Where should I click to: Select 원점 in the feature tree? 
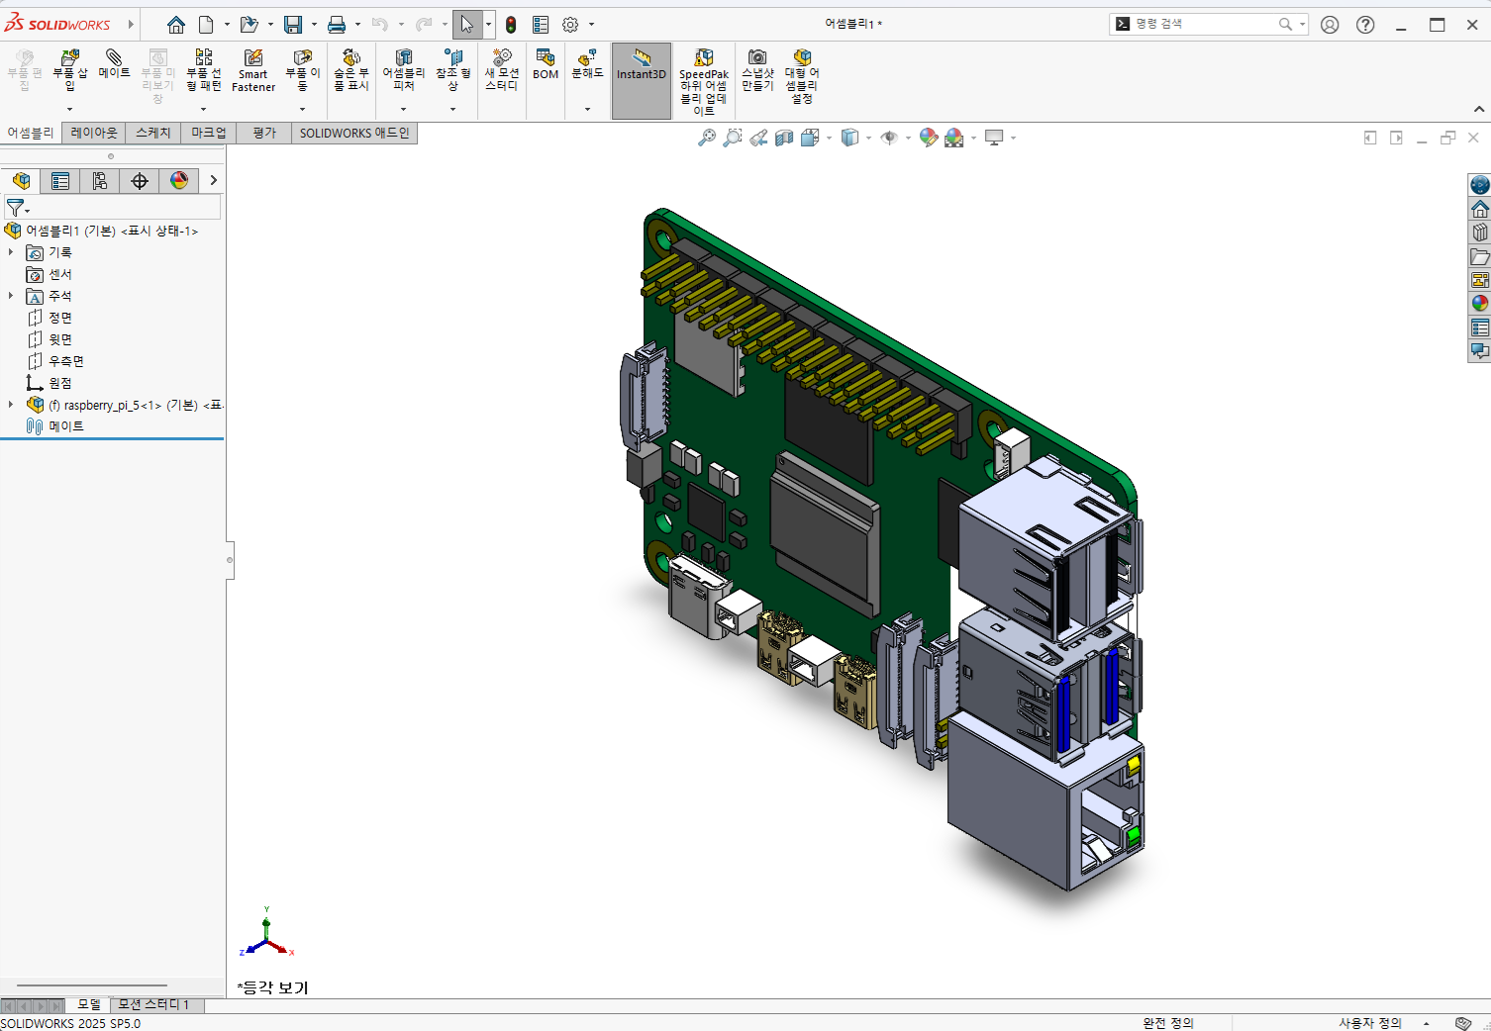[60, 383]
